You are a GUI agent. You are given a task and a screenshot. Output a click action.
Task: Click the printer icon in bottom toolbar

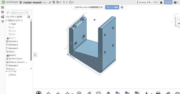(x=158, y=93)
